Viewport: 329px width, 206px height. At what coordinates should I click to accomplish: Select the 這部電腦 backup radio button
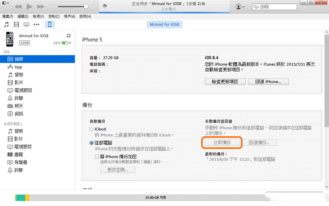(92, 143)
